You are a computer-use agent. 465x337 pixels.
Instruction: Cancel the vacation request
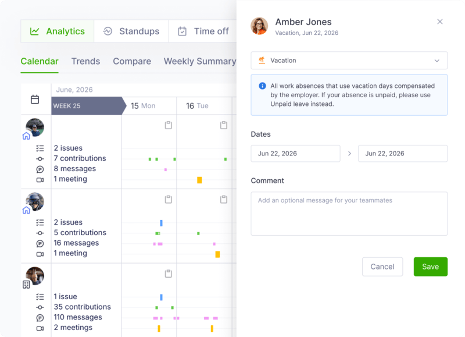382,267
